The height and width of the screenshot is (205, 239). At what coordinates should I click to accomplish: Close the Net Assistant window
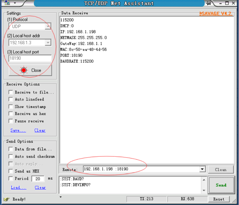pos(233,3)
